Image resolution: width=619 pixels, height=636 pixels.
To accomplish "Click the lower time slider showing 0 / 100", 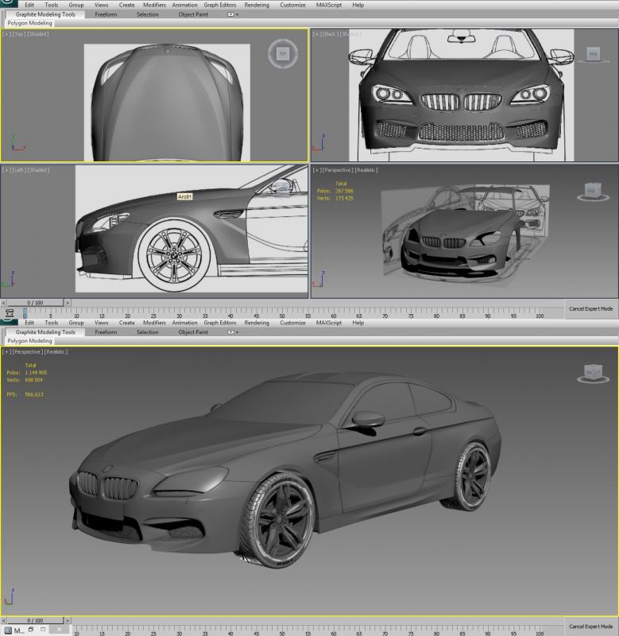I will click(x=35, y=620).
